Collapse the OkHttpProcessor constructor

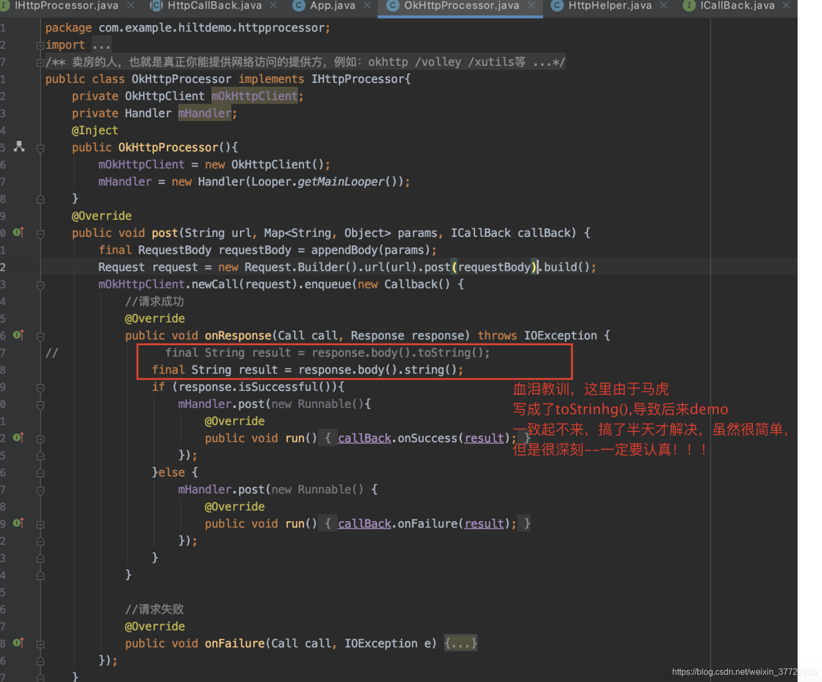point(40,148)
